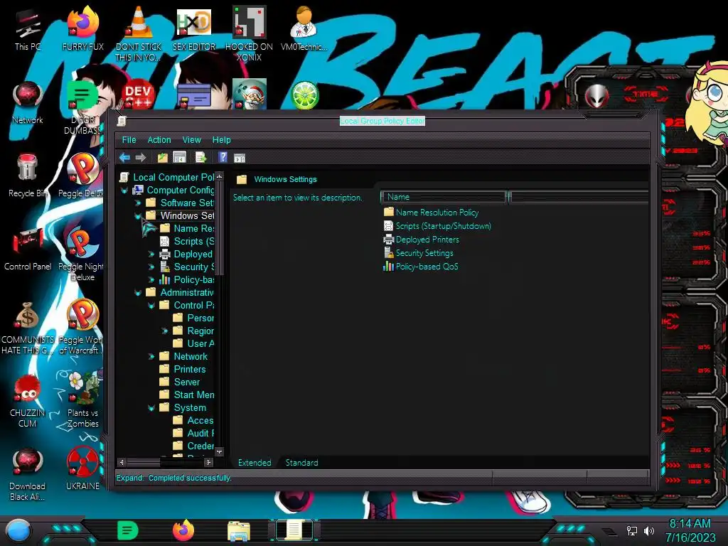Select Local Computer Policy tree root
This screenshot has height=546, width=728.
click(167, 177)
